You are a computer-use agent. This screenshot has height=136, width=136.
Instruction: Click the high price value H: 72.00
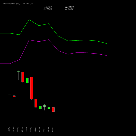click(70, 7)
